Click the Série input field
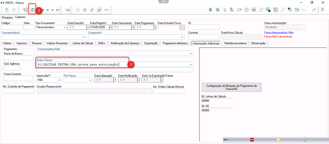Screen dimensions: 329x144 [x=29, y=27]
